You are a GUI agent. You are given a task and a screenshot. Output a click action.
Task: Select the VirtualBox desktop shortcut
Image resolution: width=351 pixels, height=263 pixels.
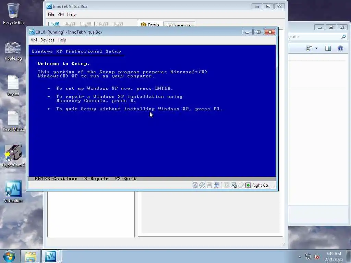click(13, 192)
